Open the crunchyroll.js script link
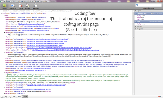This screenshot has height=98, width=163. tap(59, 48)
